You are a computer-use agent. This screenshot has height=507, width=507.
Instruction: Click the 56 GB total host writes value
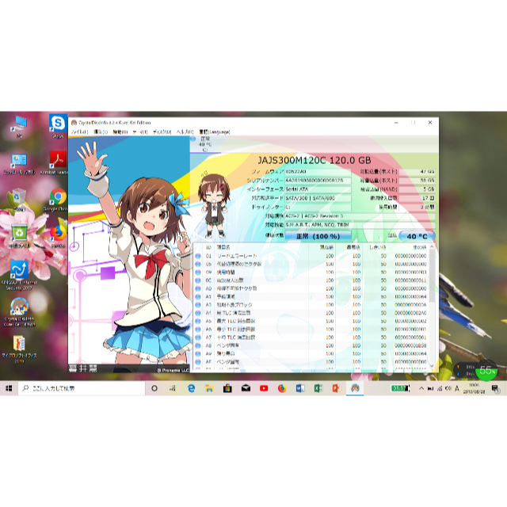point(417,181)
